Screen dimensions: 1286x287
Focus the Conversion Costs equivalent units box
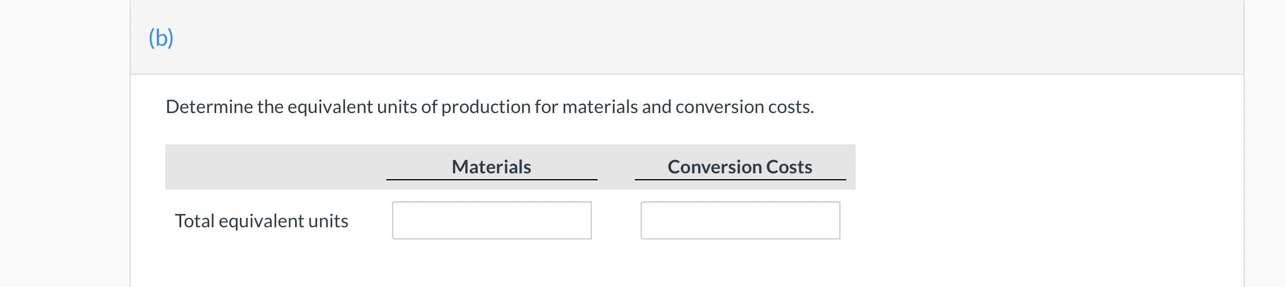(x=741, y=220)
